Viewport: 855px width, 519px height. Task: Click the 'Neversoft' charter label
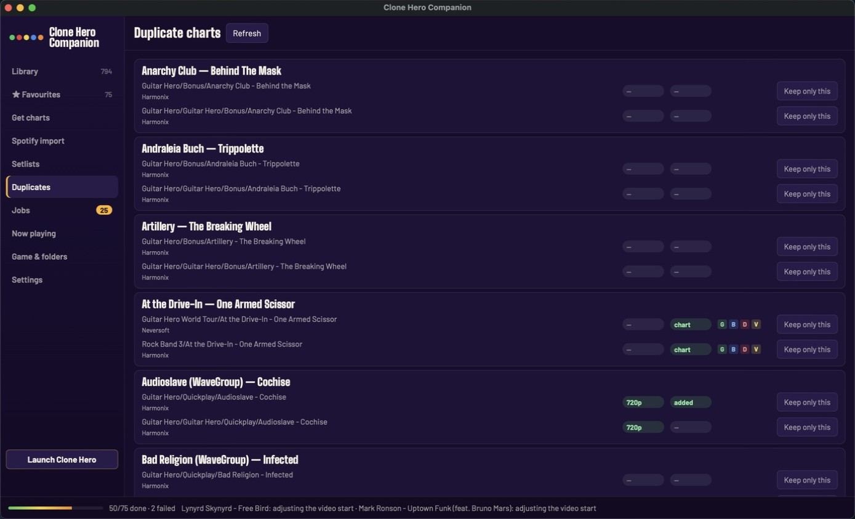[x=155, y=331]
